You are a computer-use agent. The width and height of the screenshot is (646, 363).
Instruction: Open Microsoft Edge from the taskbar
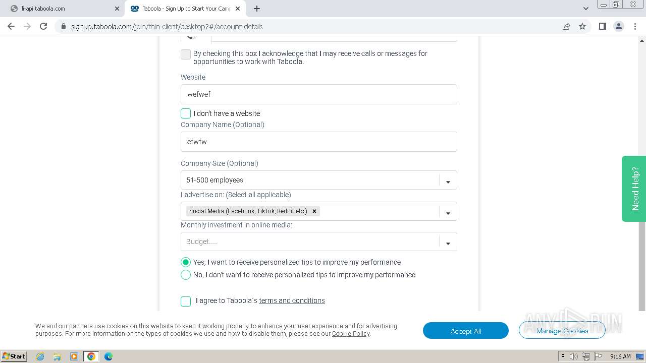tap(109, 356)
